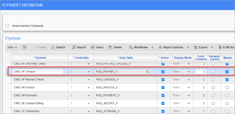
Task: Click the Data Table field RAD_PAYAMT_V
Action: (x=122, y=72)
